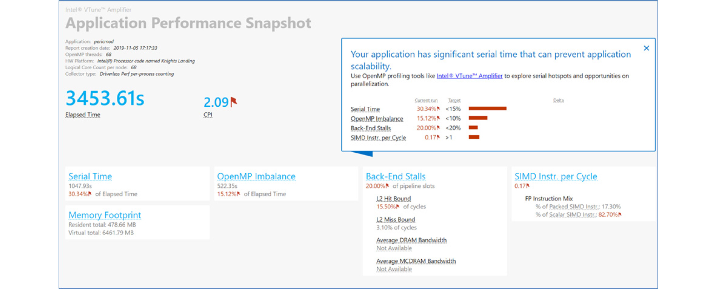
Task: Open the Memory Footprint tile heading
Action: pyautogui.click(x=105, y=215)
